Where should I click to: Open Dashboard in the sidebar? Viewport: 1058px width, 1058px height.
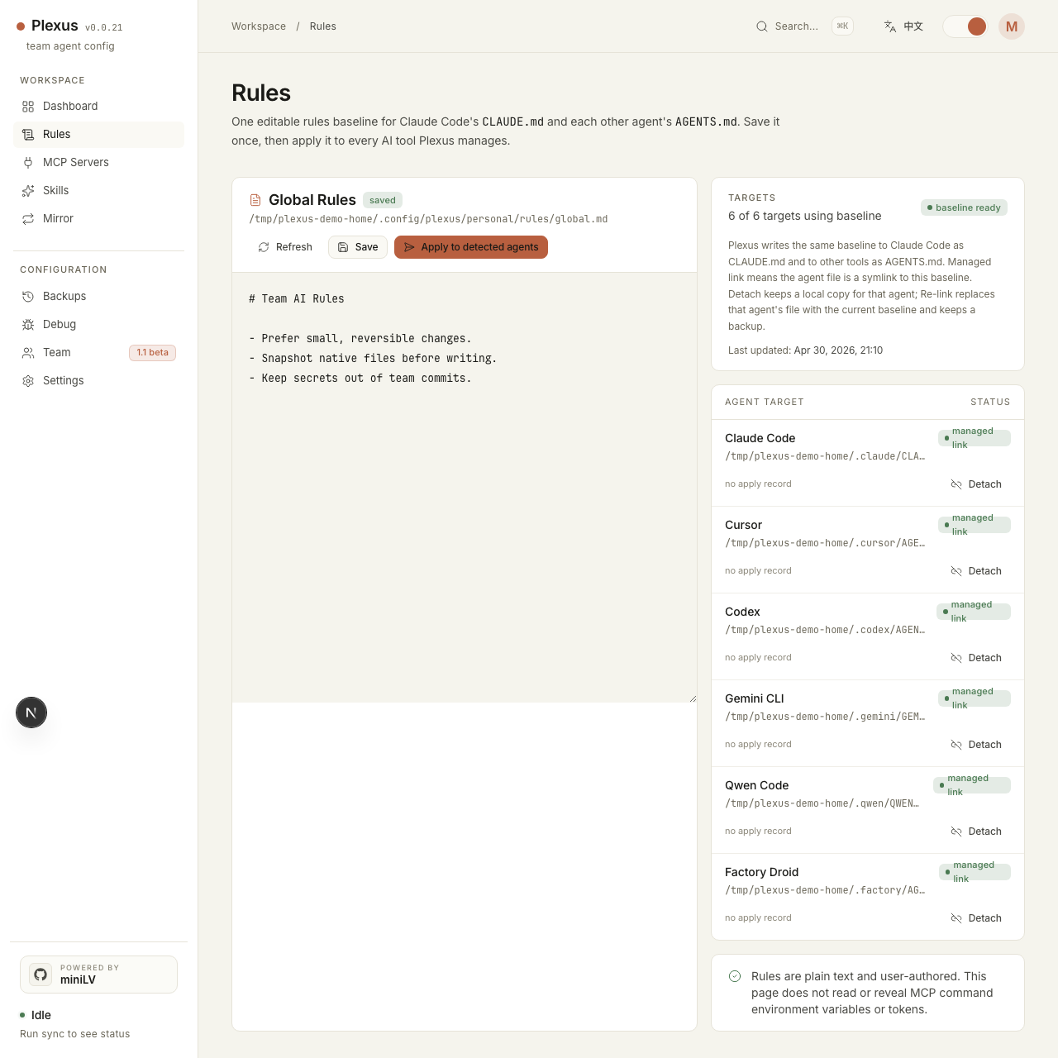[x=98, y=106]
